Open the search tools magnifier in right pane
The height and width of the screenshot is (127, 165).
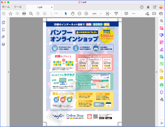(161, 21)
